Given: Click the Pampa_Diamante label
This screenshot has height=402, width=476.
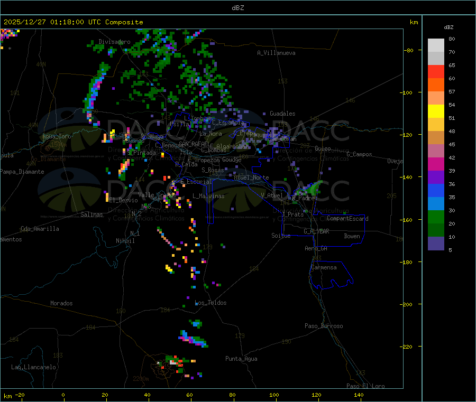Looking at the screenshot, I should (22, 172).
